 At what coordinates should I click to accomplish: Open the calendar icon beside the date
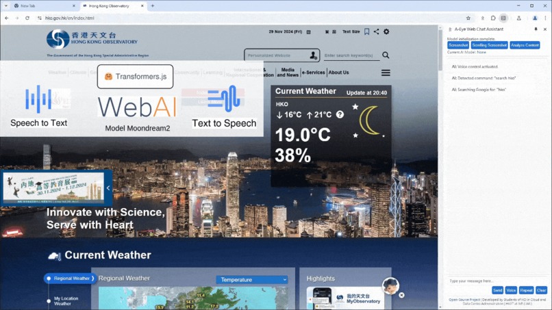309,31
